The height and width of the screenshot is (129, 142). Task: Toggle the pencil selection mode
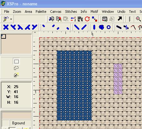click(x=16, y=75)
